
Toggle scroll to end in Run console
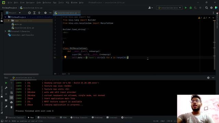coord(11,97)
